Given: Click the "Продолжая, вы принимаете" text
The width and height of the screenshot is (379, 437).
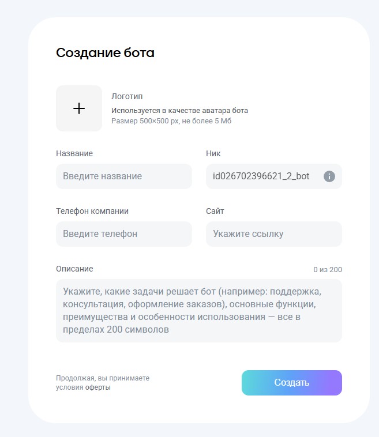Looking at the screenshot, I should pyautogui.click(x=103, y=378).
